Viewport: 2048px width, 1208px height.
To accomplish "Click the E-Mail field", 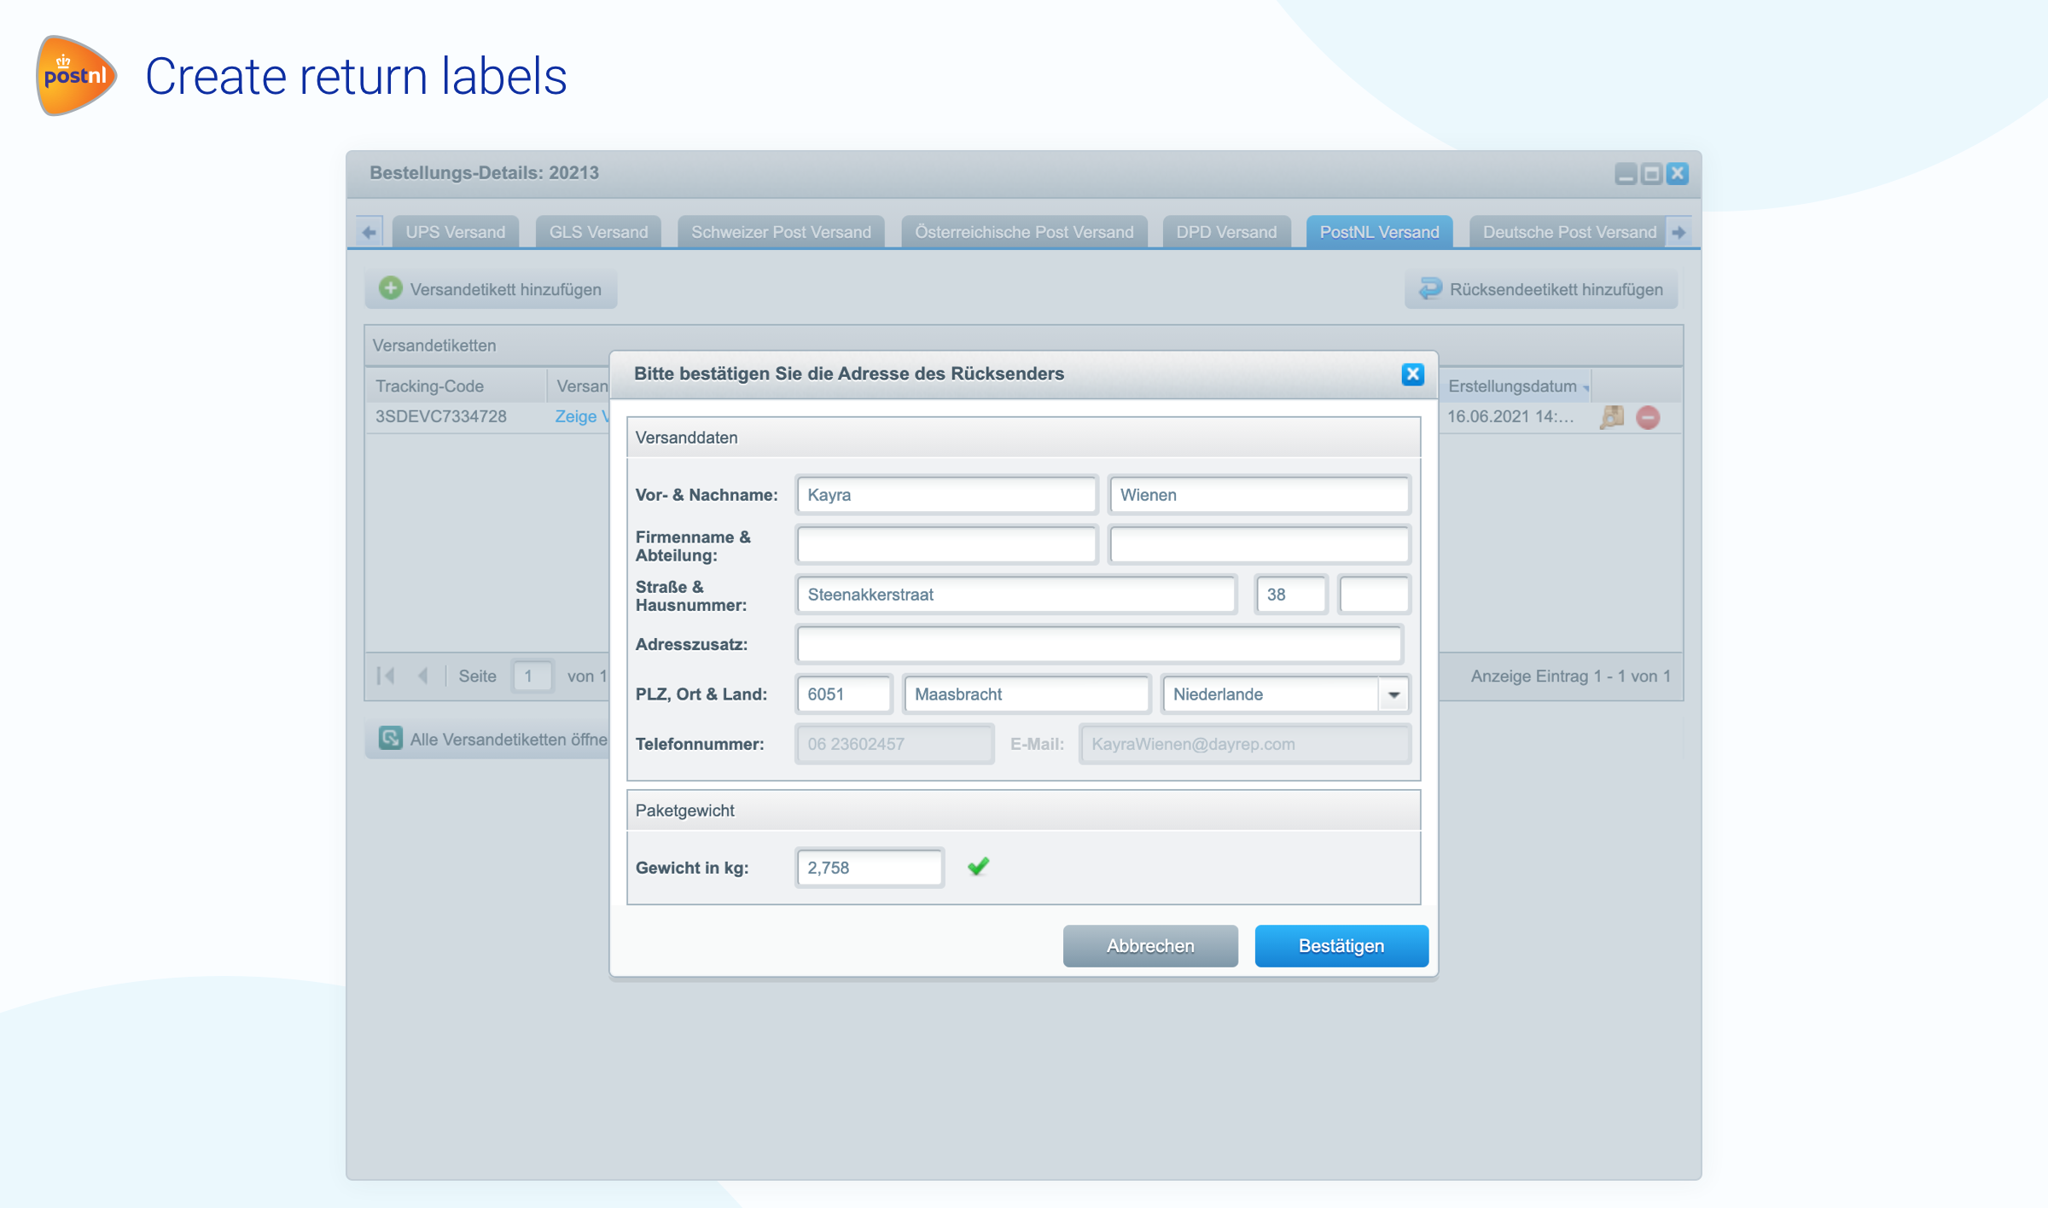I will click(x=1244, y=744).
